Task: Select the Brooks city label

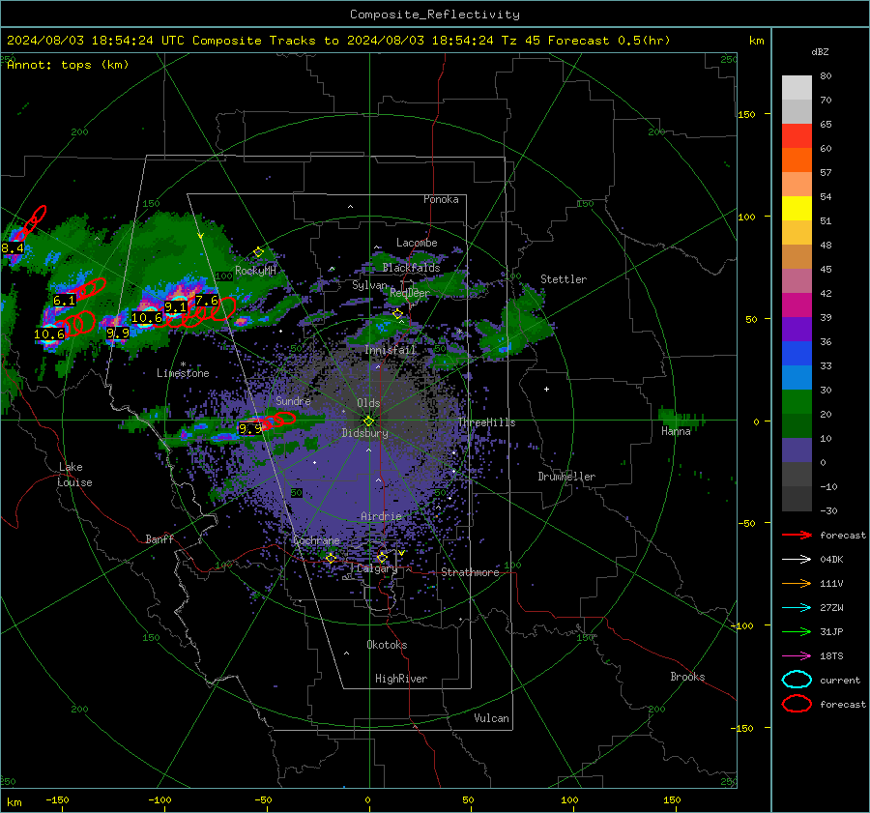Action: point(687,677)
